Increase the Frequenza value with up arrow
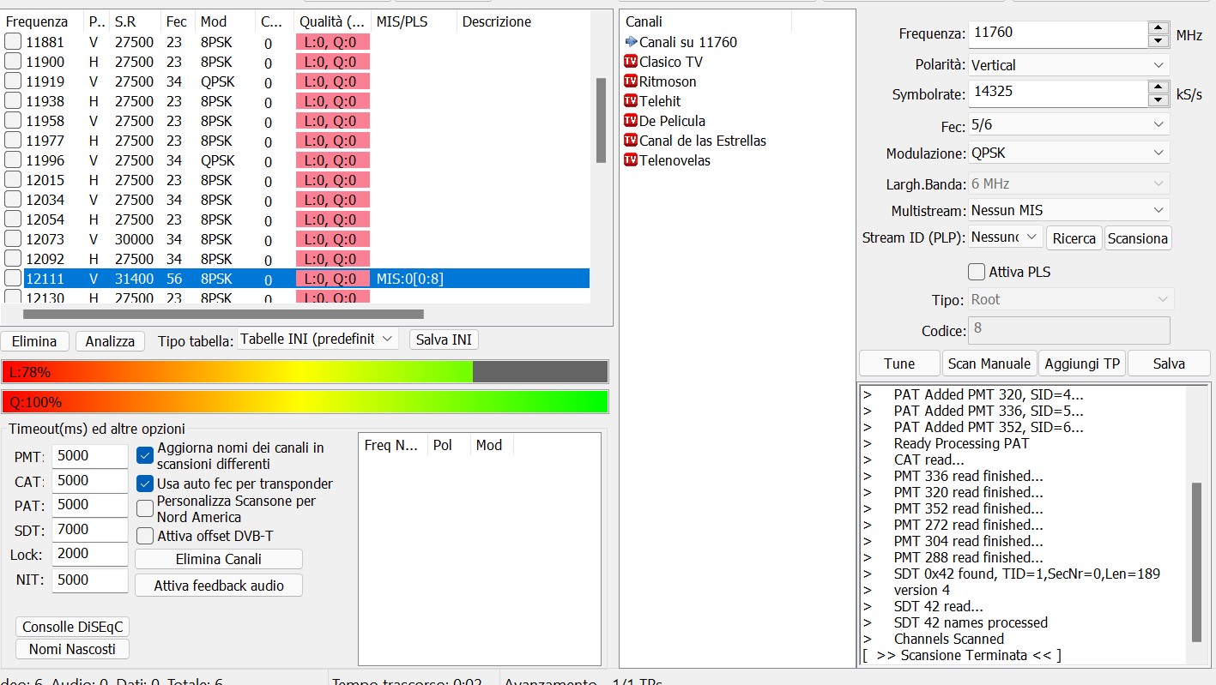 click(1159, 28)
